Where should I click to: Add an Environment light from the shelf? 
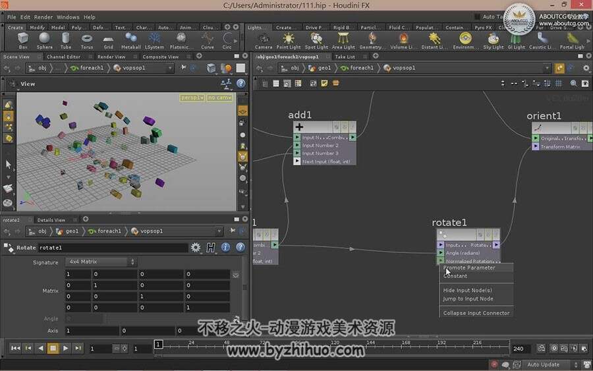pos(465,41)
